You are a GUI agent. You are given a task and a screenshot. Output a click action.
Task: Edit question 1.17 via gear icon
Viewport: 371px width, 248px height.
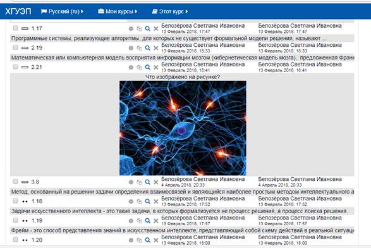131,28
